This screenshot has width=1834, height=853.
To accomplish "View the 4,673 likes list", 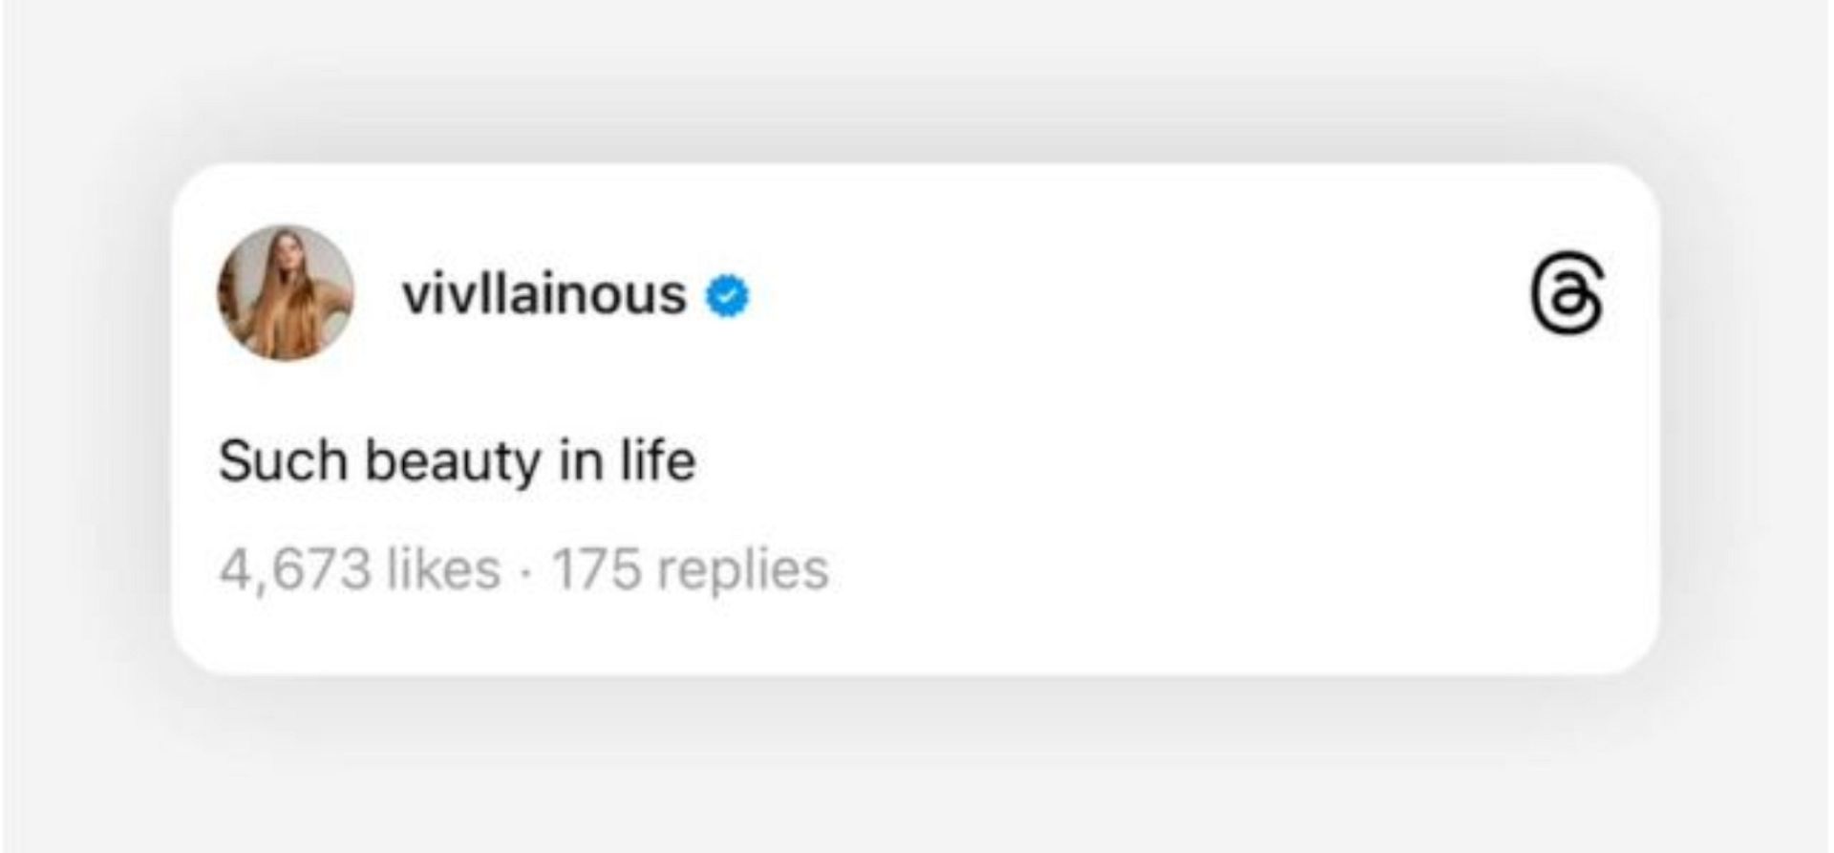I will [x=359, y=569].
